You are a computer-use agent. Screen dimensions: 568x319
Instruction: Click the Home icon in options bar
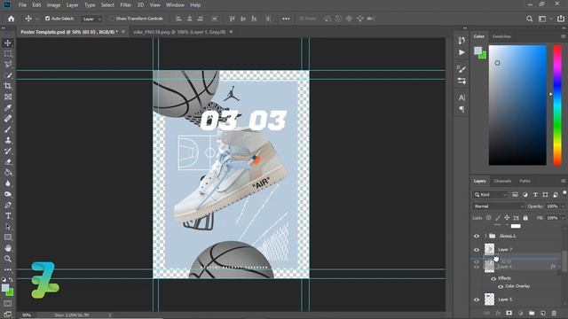[x=12, y=19]
